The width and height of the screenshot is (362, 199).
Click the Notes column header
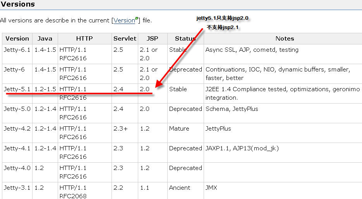point(285,39)
